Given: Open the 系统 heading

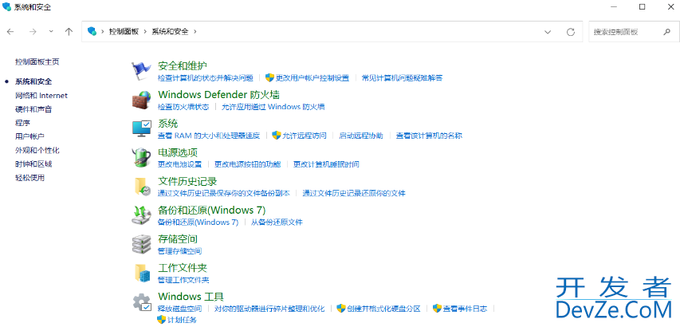Looking at the screenshot, I should (x=168, y=124).
